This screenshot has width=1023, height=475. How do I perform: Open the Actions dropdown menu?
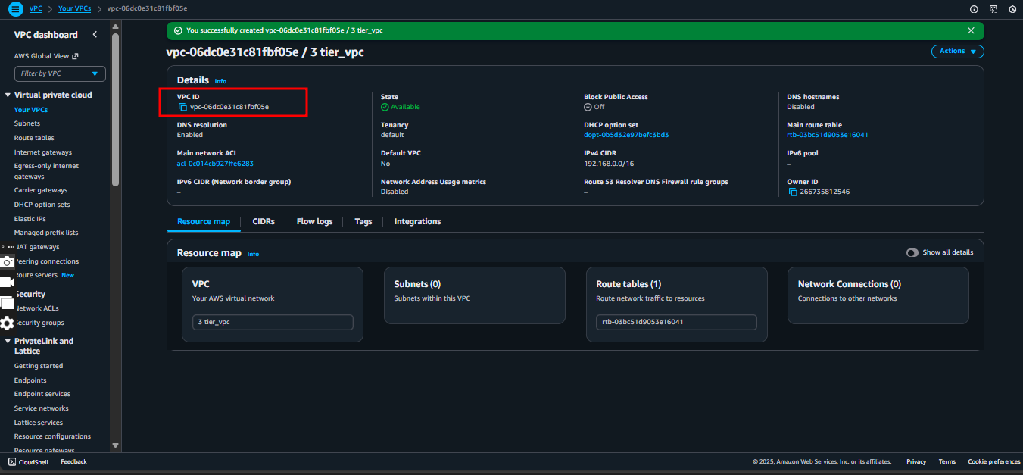[958, 52]
